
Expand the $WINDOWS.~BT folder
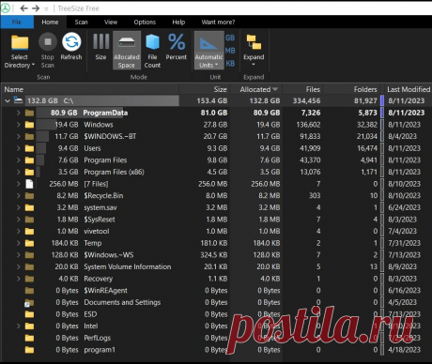click(18, 136)
